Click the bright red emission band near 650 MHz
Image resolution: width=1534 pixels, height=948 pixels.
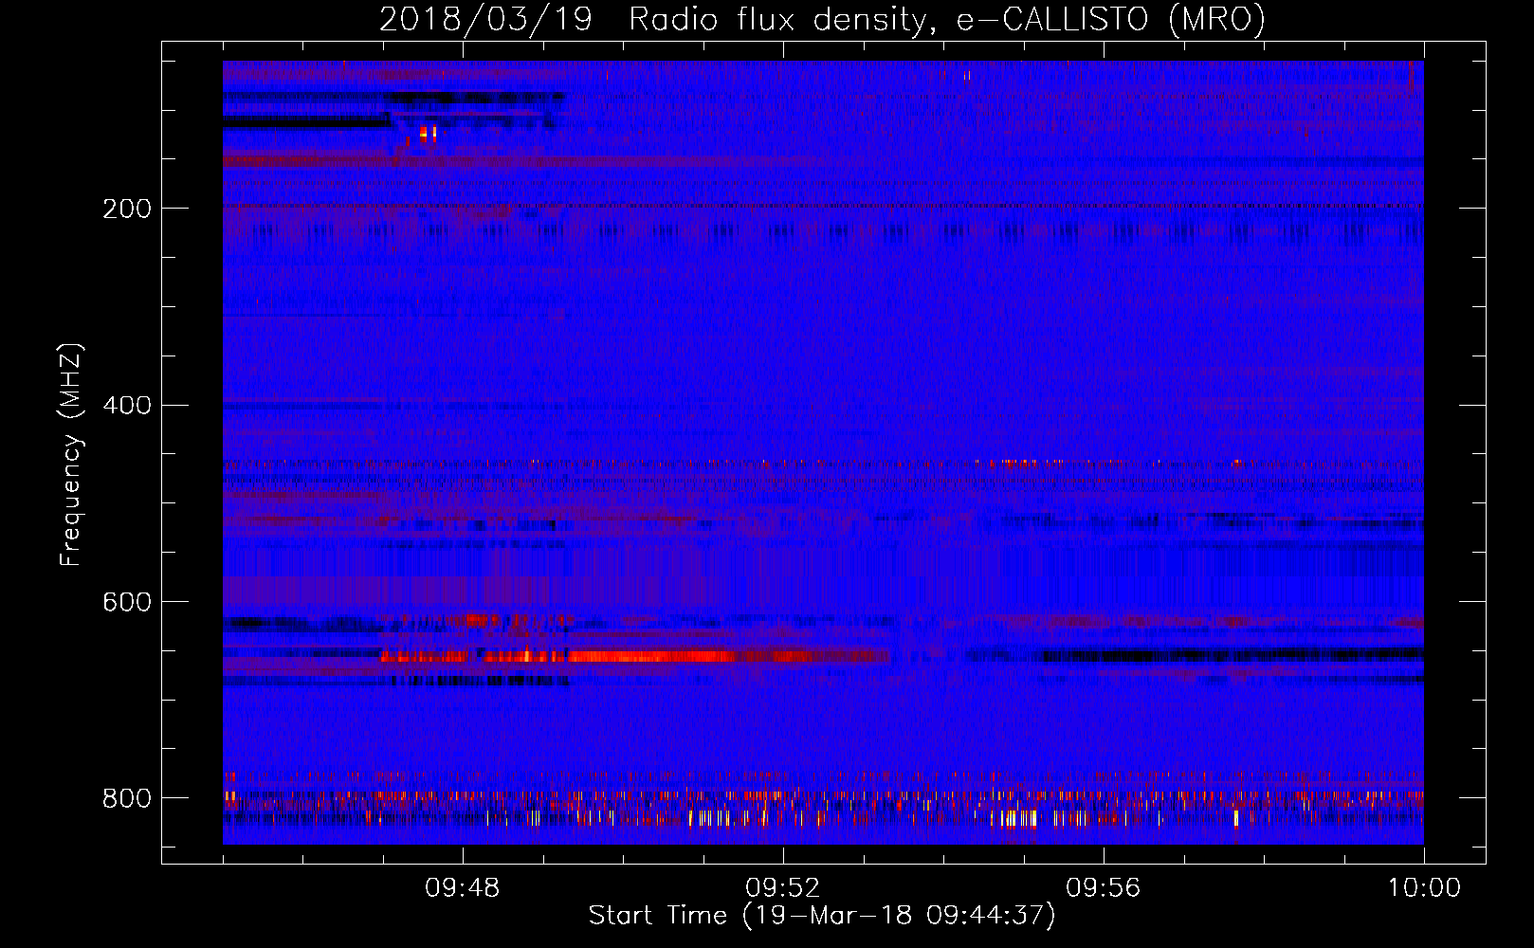(635, 656)
